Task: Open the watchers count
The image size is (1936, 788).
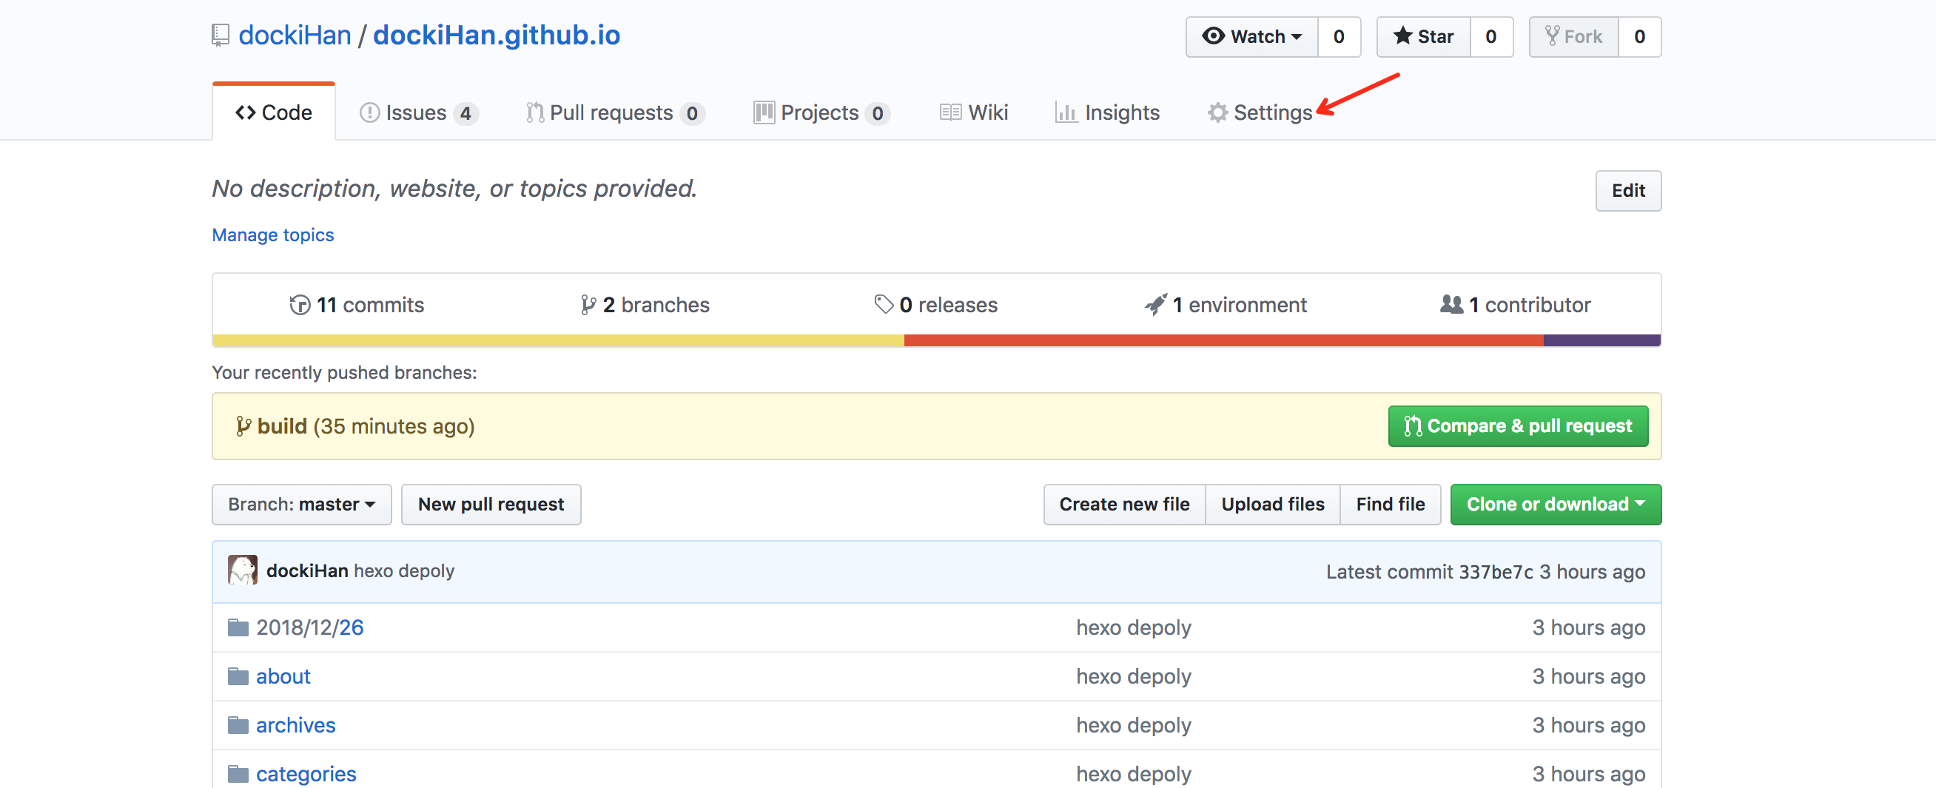Action: (x=1339, y=37)
